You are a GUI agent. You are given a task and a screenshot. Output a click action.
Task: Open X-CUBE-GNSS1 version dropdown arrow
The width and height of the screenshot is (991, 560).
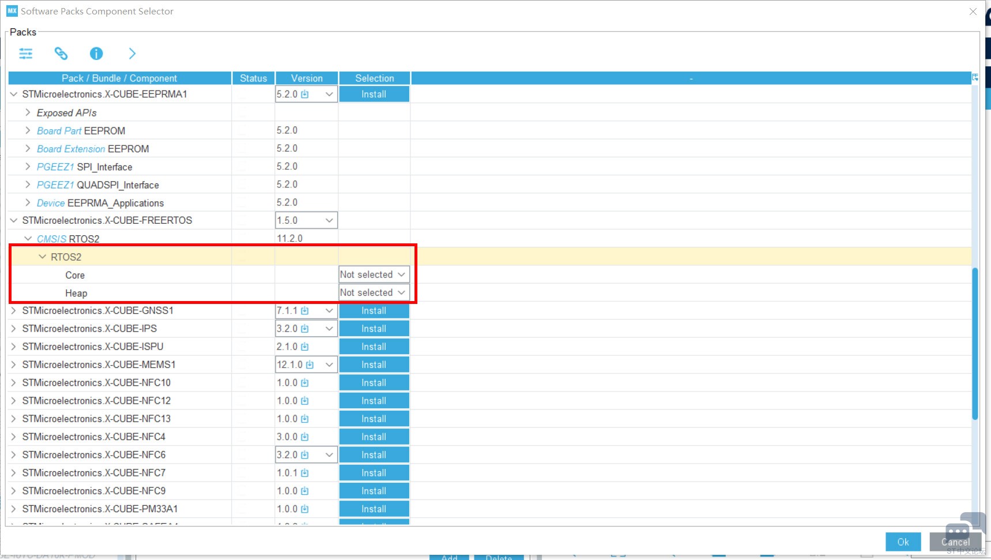[329, 311]
